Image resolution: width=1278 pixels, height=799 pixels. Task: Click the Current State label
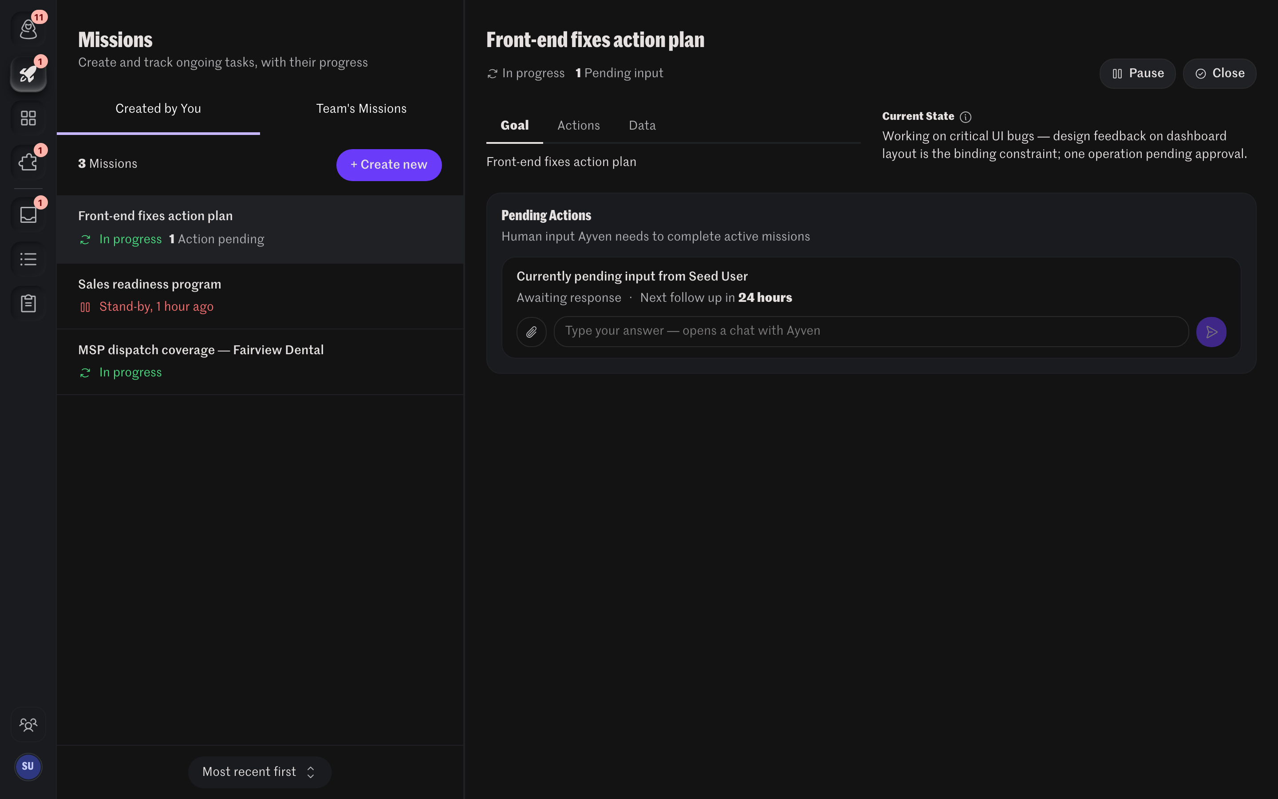pyautogui.click(x=918, y=116)
